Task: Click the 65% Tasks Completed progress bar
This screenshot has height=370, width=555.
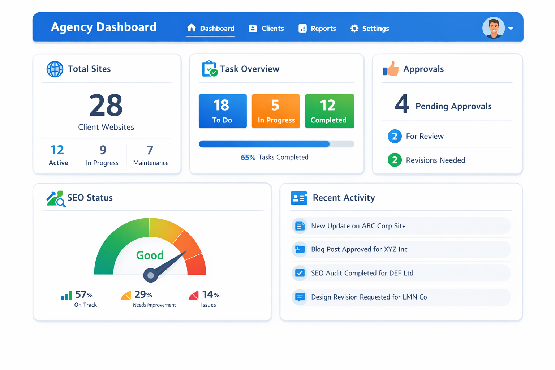Action: coord(276,144)
